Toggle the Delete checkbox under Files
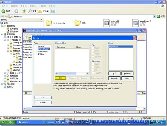167x126 pixels. [93, 54]
